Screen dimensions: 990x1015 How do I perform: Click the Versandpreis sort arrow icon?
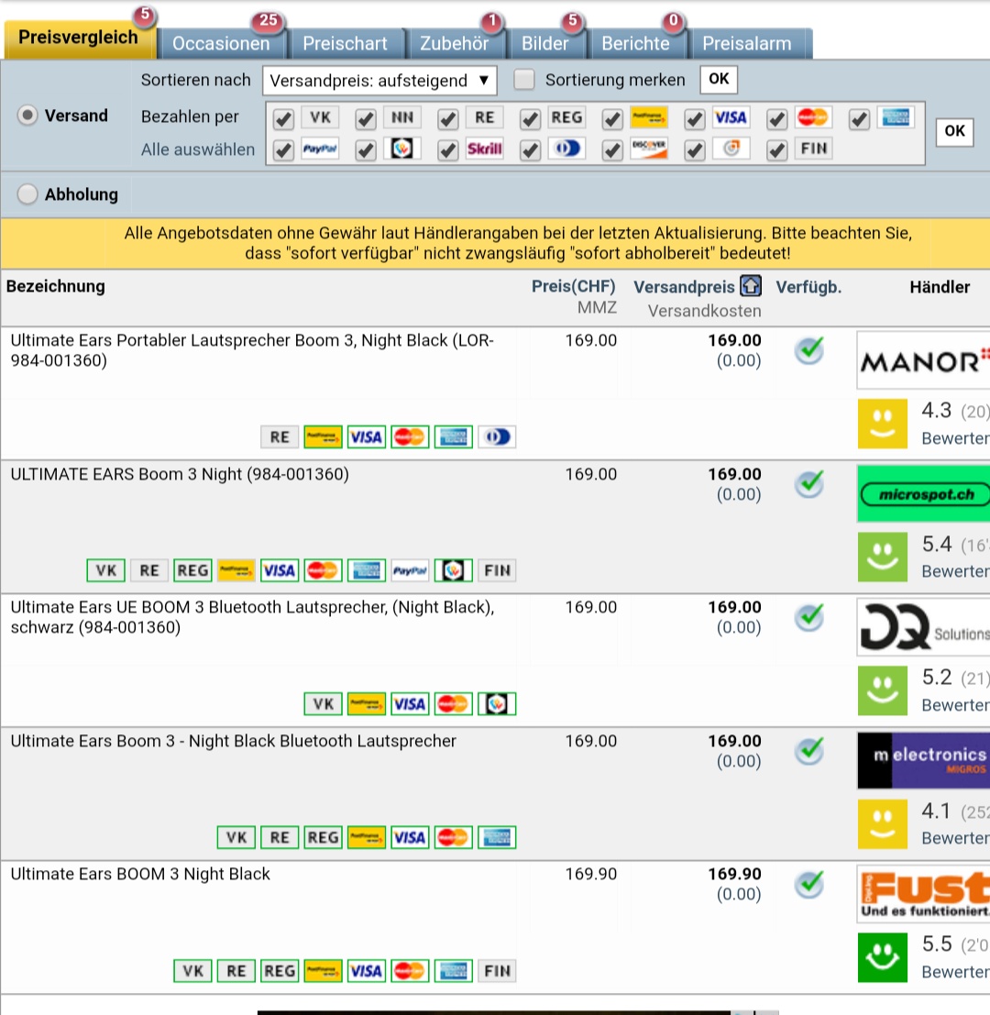tap(750, 287)
